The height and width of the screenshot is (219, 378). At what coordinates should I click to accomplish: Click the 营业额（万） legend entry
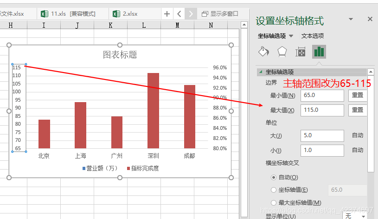[x=100, y=168]
